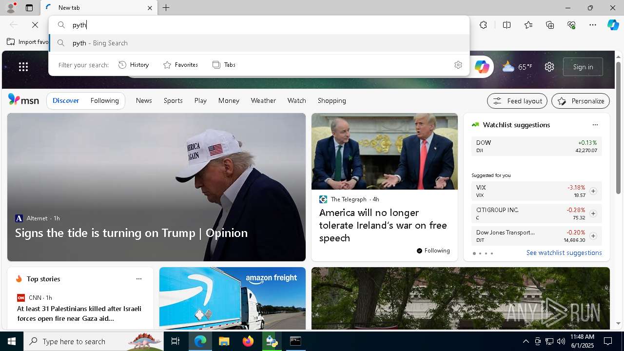Image resolution: width=624 pixels, height=351 pixels.
Task: Open Weather section
Action: tap(263, 100)
